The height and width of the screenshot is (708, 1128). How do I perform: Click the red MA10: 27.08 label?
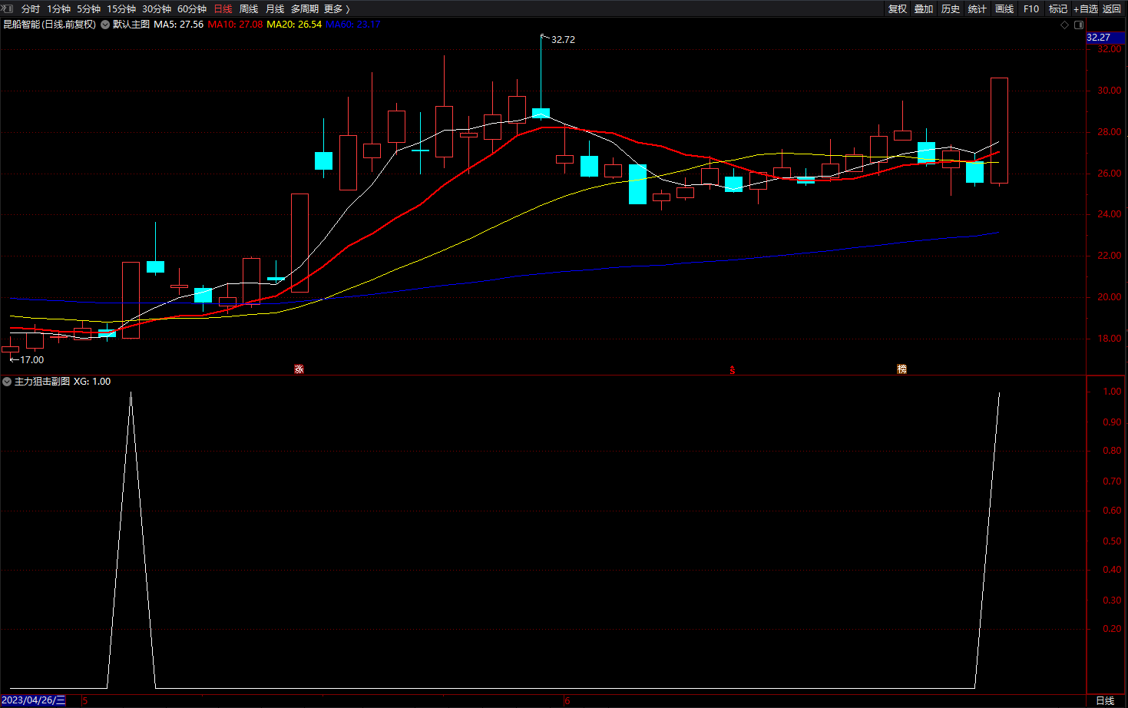click(235, 25)
